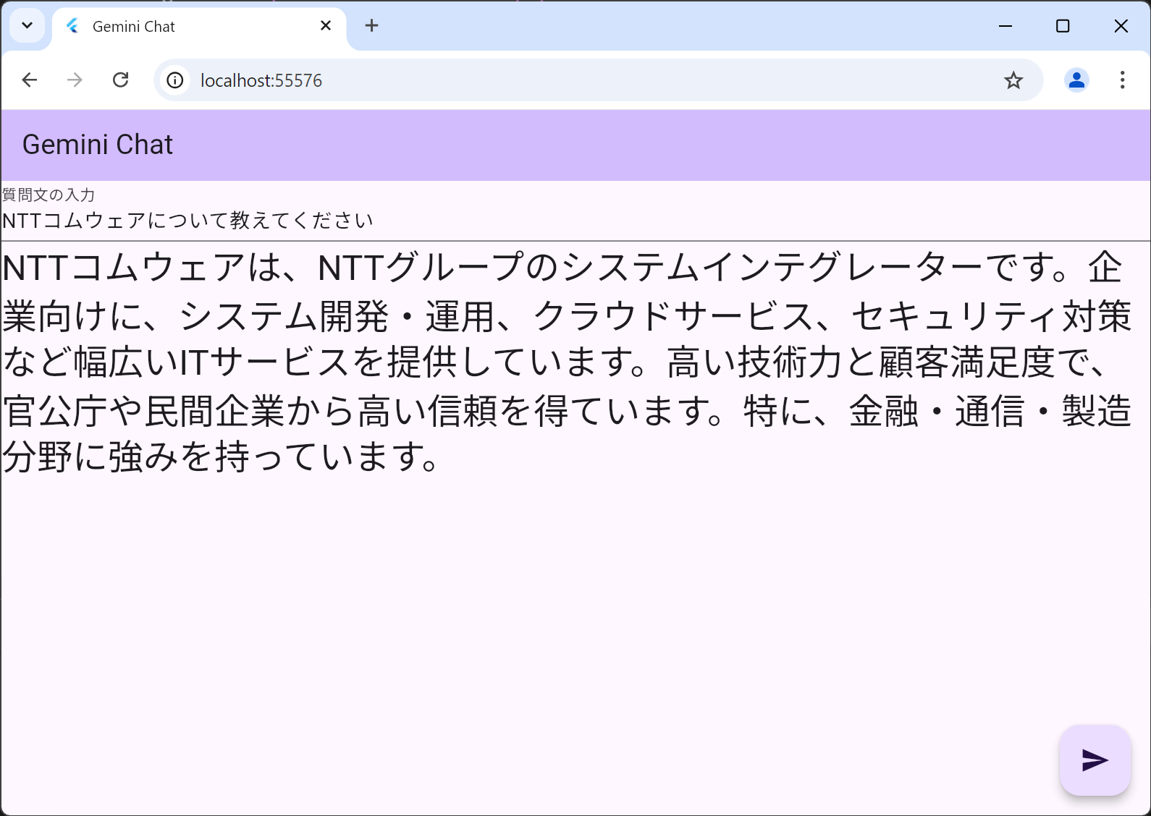Maximize the Chrome window
The height and width of the screenshot is (816, 1151).
coord(1063,26)
